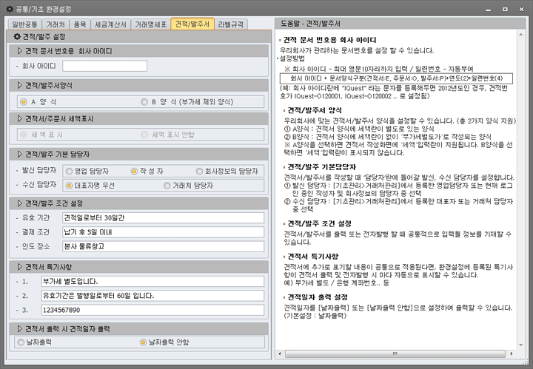
Task: Open the 거래명세표 tab
Action: pyautogui.click(x=150, y=24)
